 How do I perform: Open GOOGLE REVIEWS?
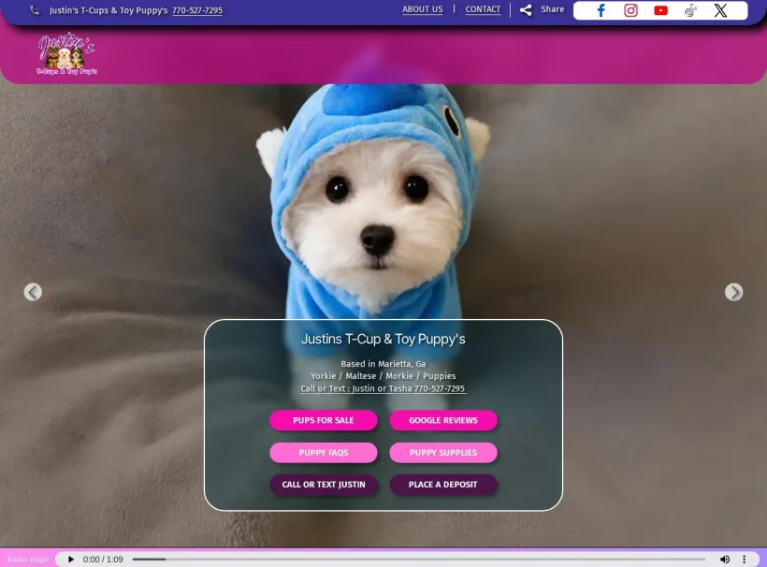click(x=443, y=420)
